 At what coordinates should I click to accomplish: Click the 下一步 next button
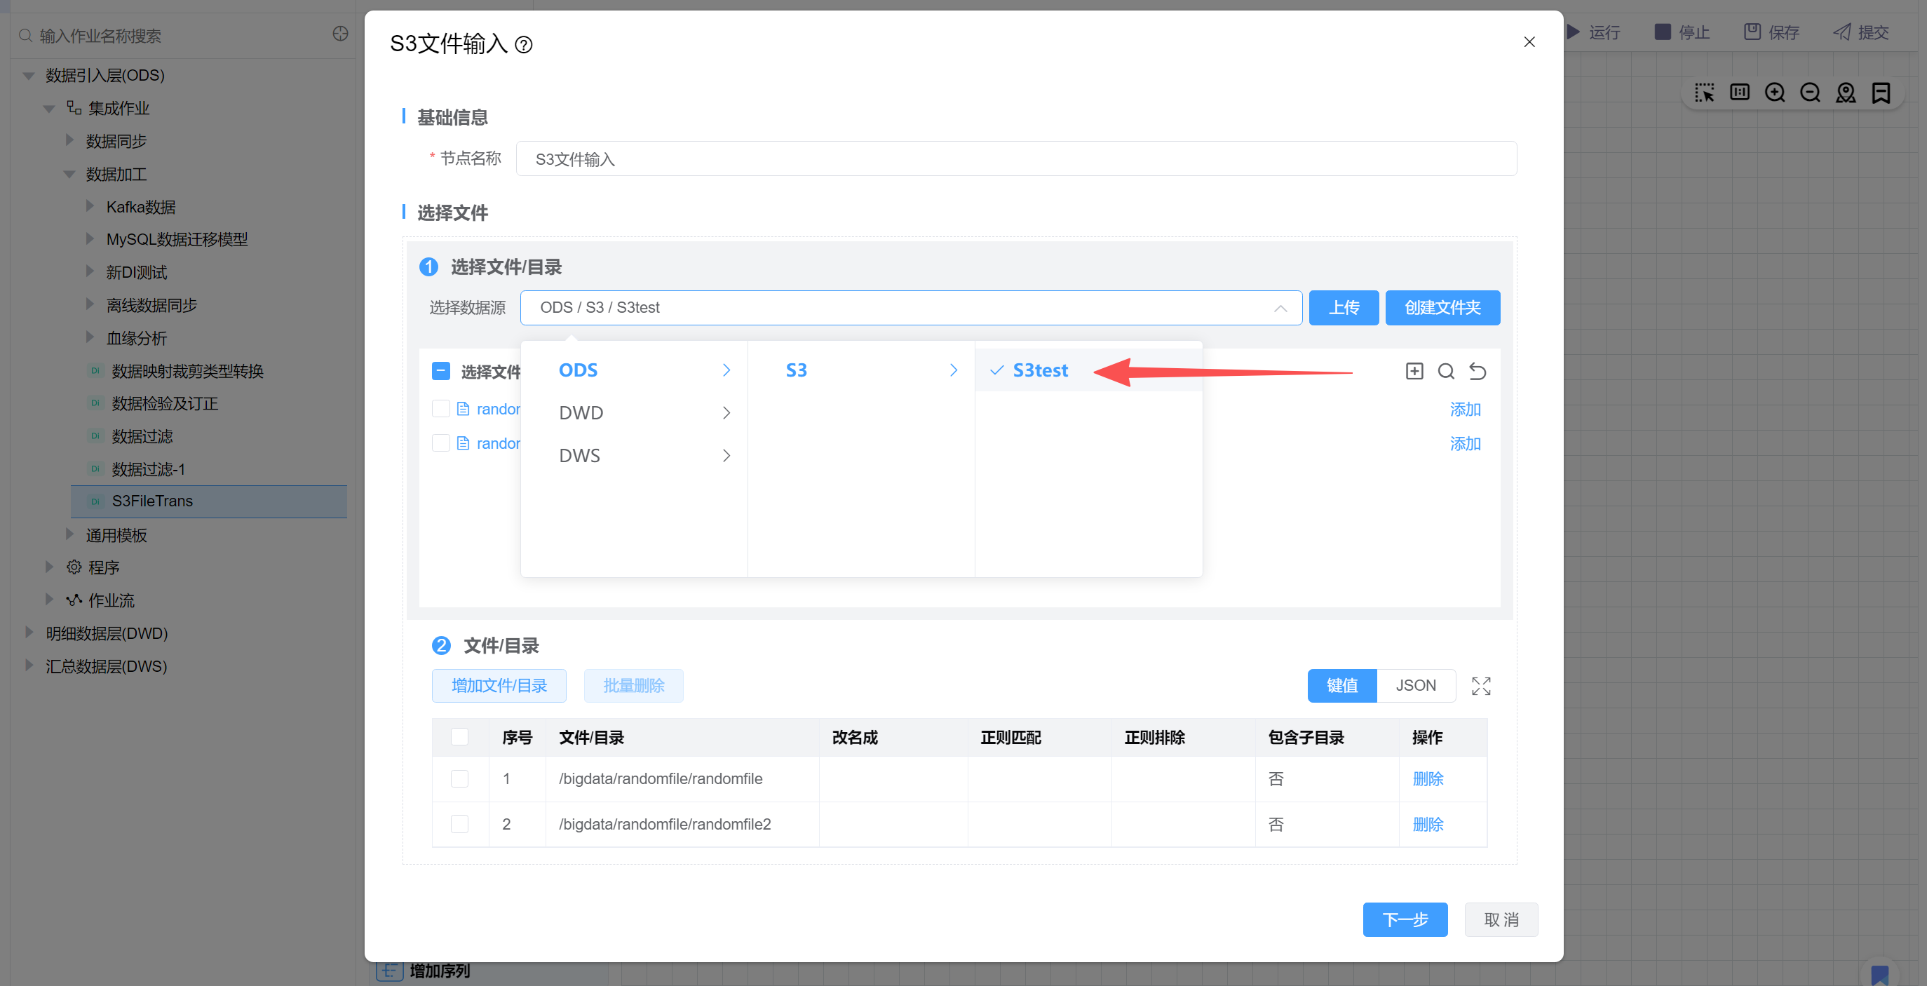[1404, 919]
